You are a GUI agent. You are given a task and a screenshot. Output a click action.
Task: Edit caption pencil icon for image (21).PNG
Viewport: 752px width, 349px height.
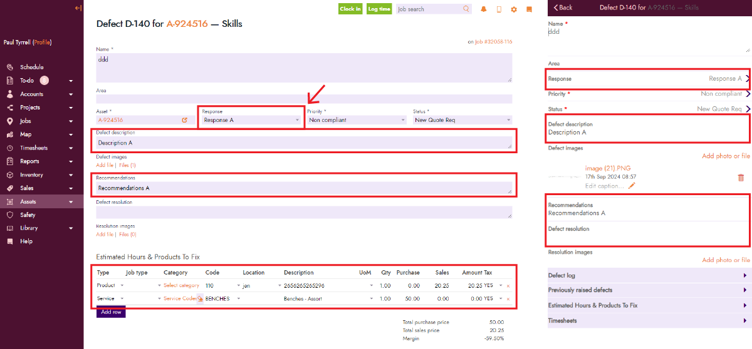(632, 186)
